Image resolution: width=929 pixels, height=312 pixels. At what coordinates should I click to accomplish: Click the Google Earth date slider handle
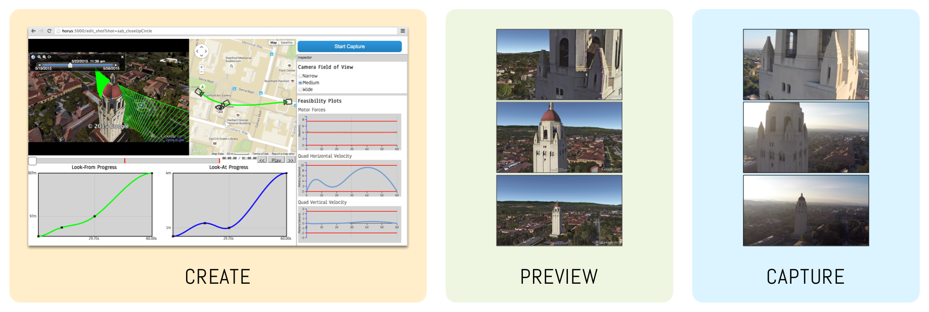[70, 65]
